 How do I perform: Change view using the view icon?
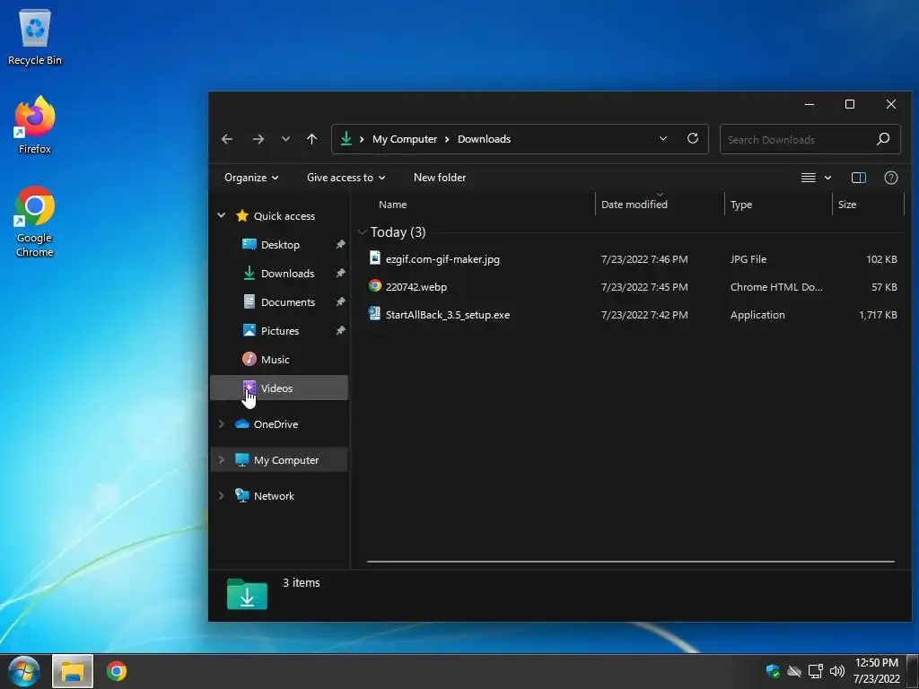pos(809,178)
